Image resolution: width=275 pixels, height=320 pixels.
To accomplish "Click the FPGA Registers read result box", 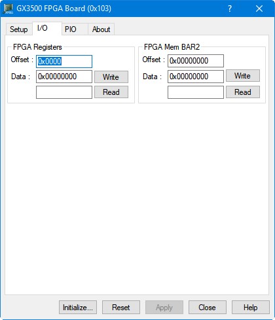I will [x=64, y=92].
